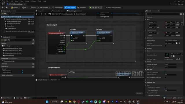Toggle Disable Post Process Blueprint checkbox
185x104 pixels.
point(165,46)
